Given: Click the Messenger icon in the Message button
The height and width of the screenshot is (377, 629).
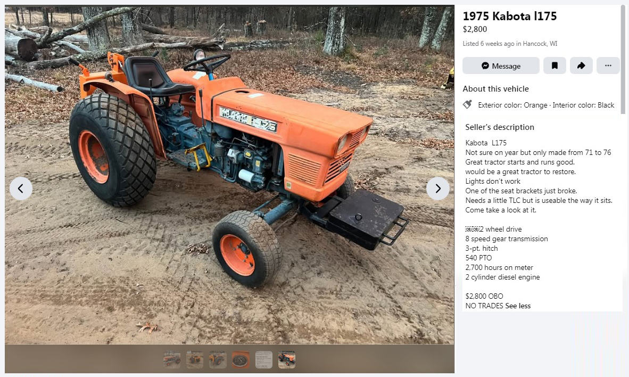Looking at the screenshot, I should (485, 66).
